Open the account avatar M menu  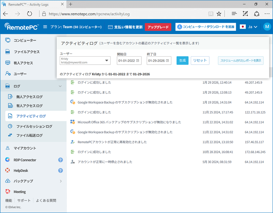267,26
